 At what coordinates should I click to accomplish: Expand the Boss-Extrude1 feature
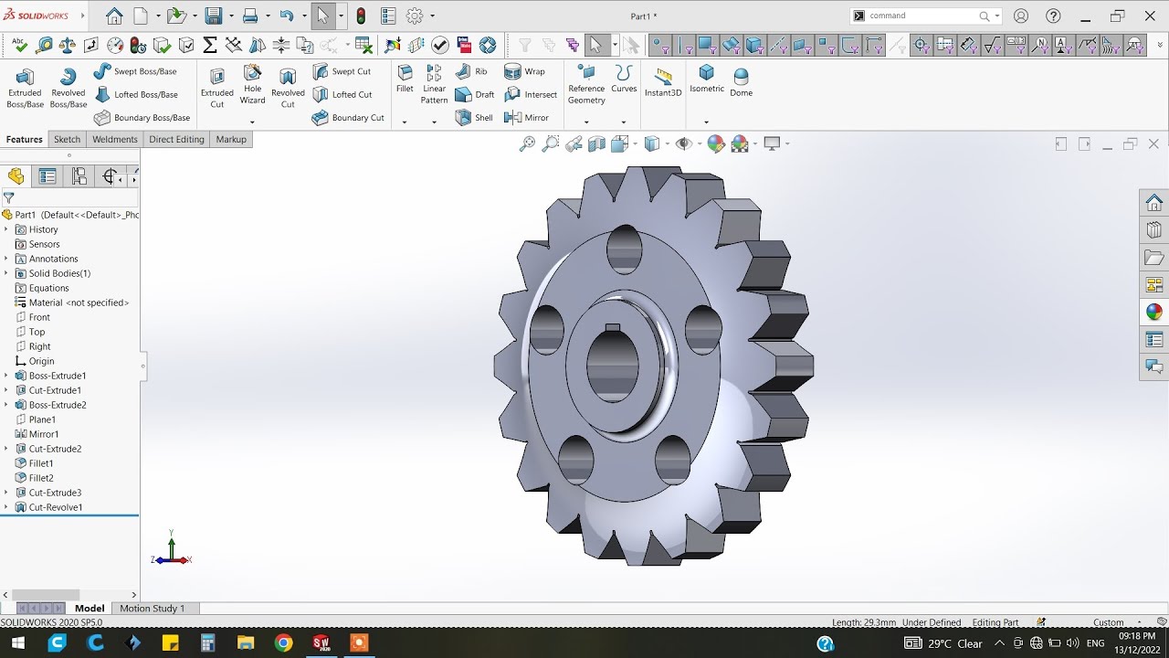tap(6, 376)
